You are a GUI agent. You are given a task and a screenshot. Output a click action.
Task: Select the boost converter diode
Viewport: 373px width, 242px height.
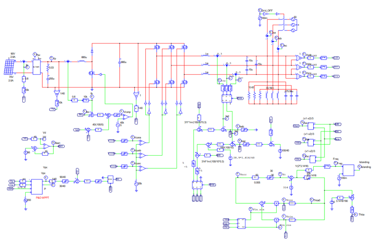[92, 51]
